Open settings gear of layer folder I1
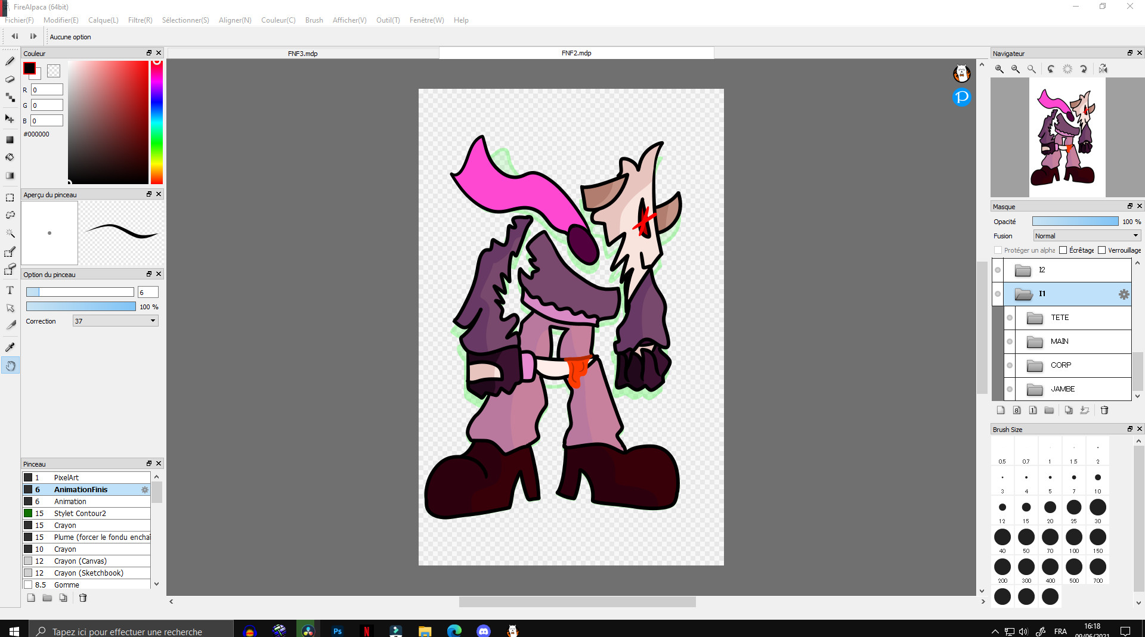This screenshot has width=1145, height=637. [x=1124, y=294]
